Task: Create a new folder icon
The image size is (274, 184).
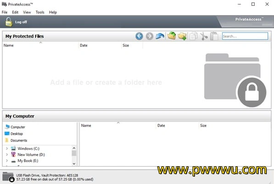Action: point(182,36)
